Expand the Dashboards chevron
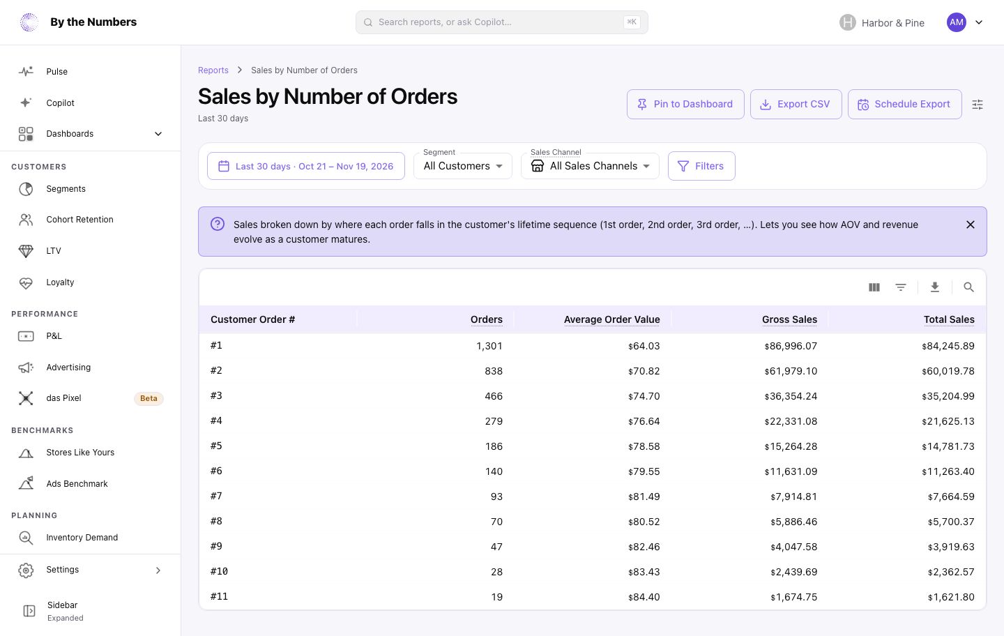 158,134
